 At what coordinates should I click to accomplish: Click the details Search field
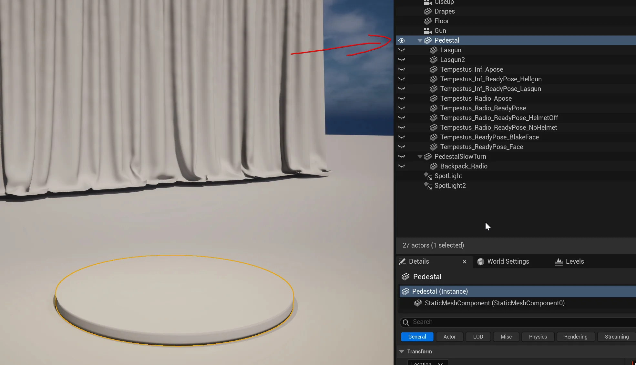(518, 322)
